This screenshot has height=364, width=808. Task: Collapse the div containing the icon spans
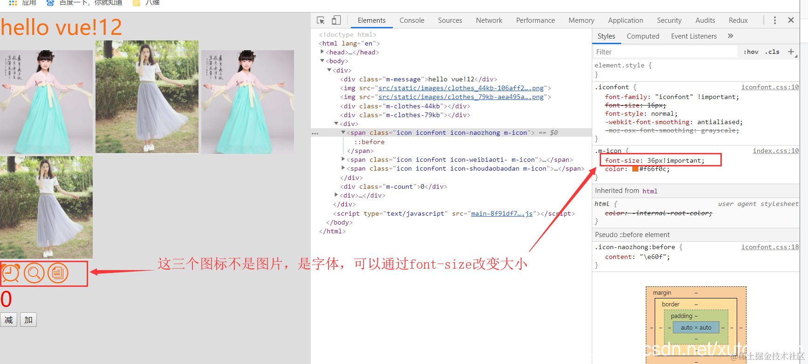pyautogui.click(x=336, y=124)
